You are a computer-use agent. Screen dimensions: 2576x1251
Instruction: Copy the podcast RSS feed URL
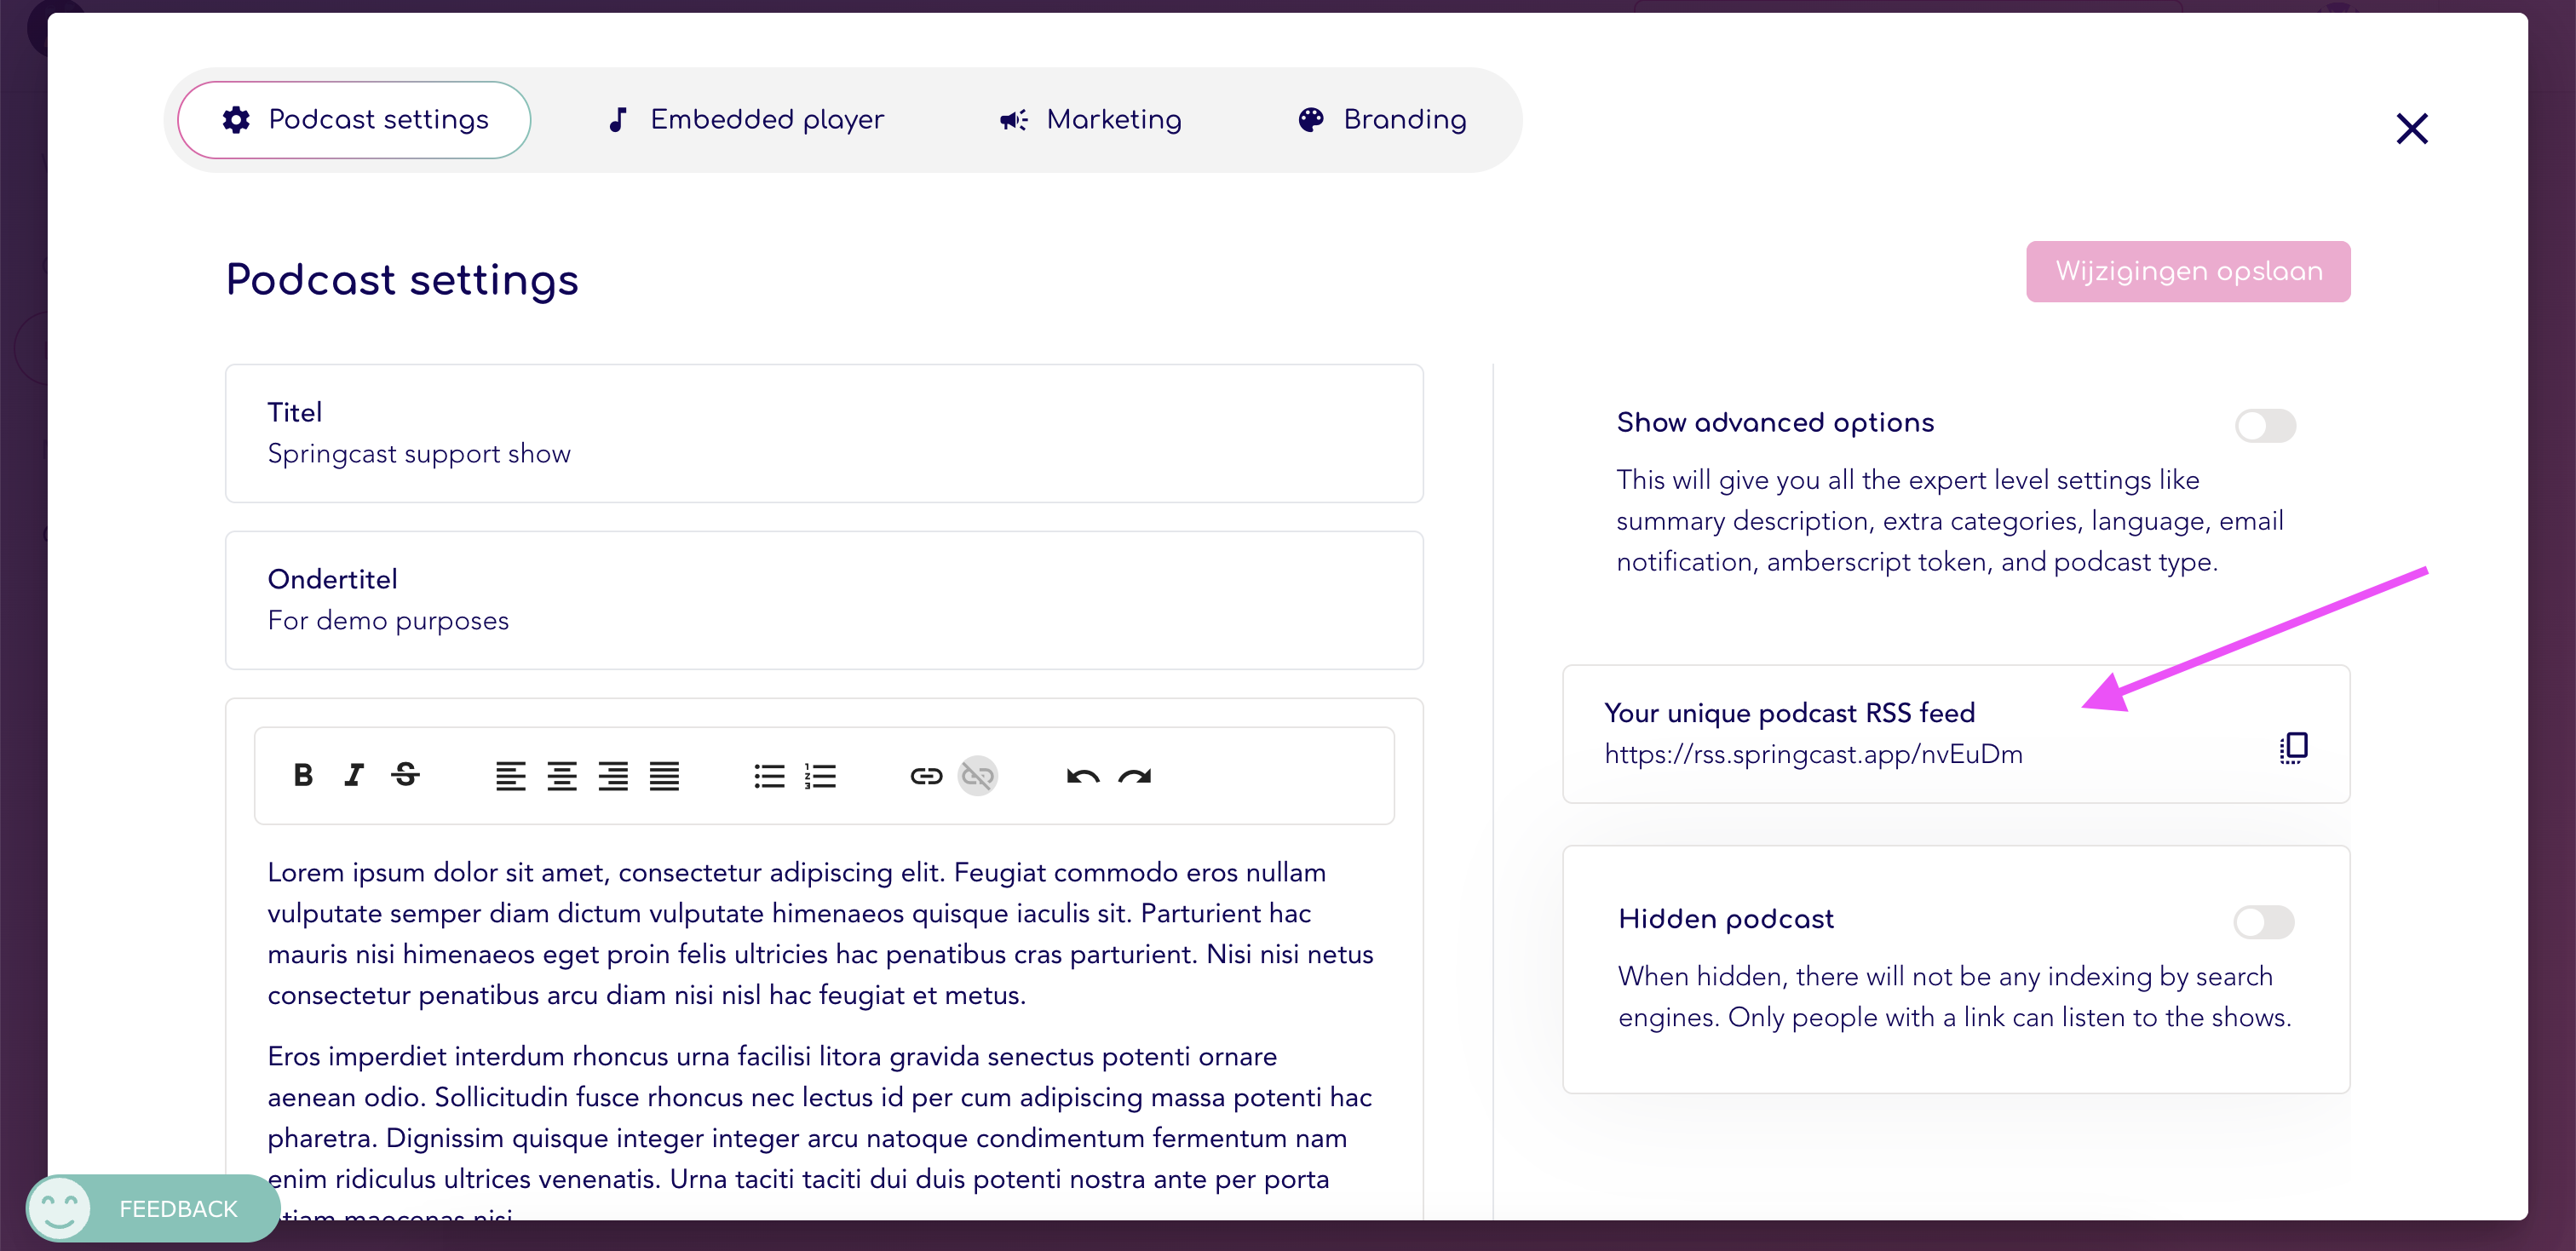point(2293,748)
